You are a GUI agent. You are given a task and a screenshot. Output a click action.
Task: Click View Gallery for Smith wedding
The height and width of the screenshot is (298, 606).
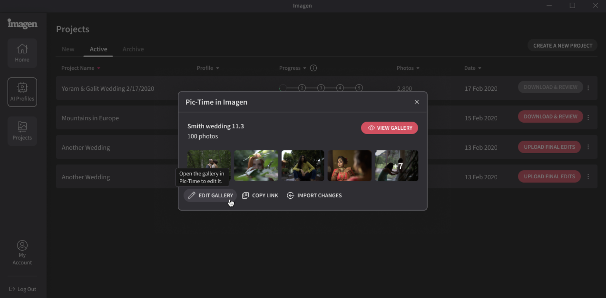coord(389,128)
